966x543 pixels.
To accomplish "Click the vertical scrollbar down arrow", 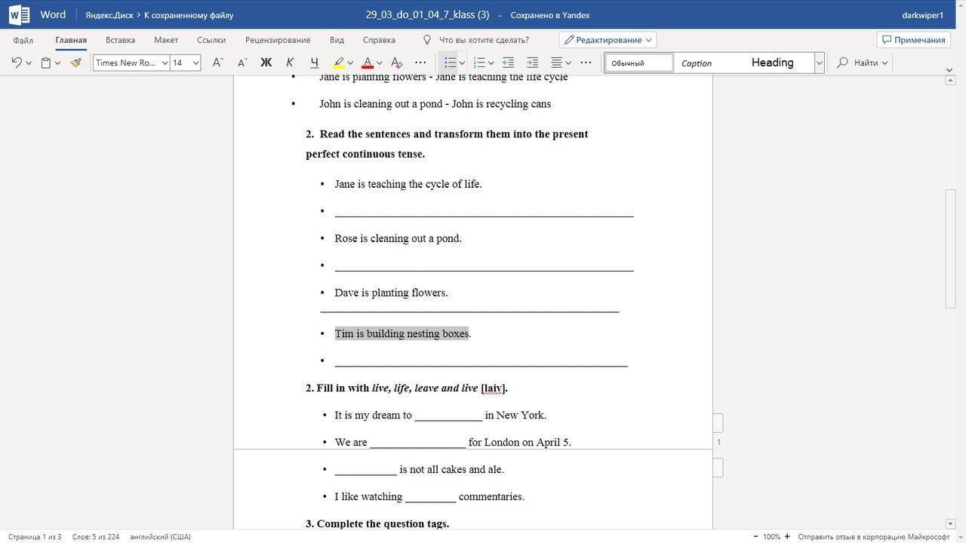I will [950, 523].
